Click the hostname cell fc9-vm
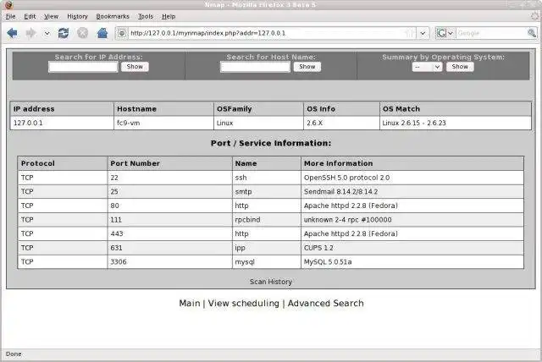542x362 pixels. tap(163, 123)
